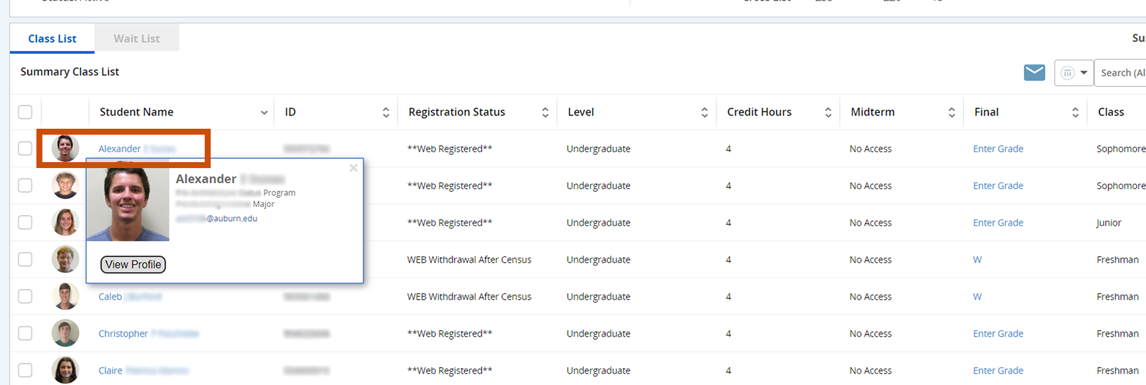Sort using Credit Hours column arrows
This screenshot has height=385, width=1146.
[x=828, y=112]
